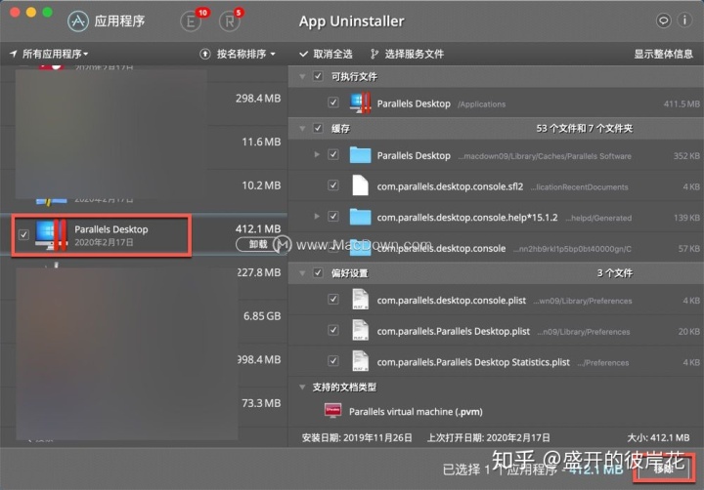Click Parallels virtual machine (.pvm) entry

point(416,412)
